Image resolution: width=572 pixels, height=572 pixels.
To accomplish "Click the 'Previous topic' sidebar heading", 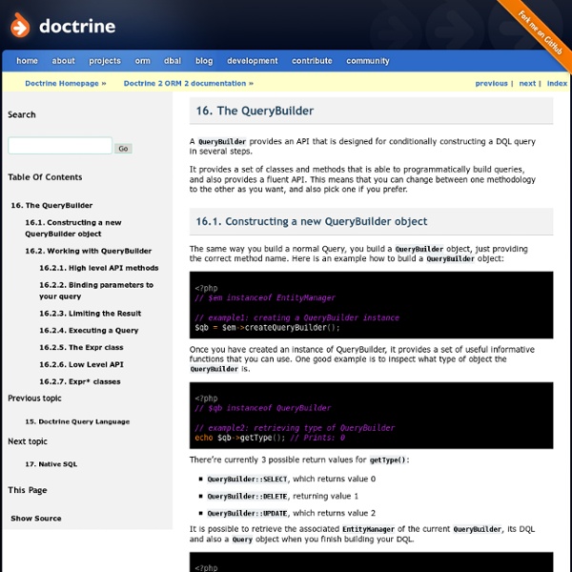I will click(34, 398).
